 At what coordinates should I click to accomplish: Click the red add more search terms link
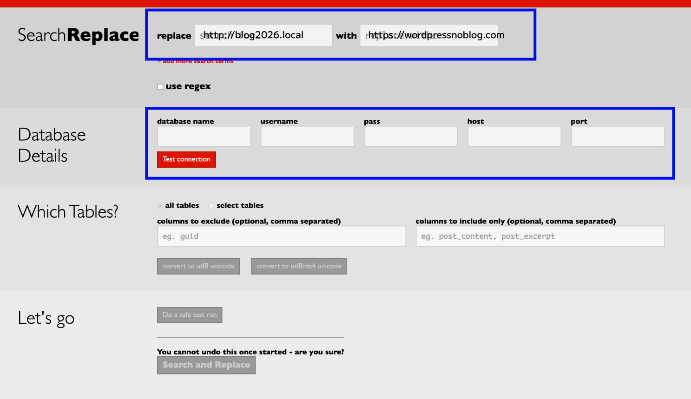point(196,61)
